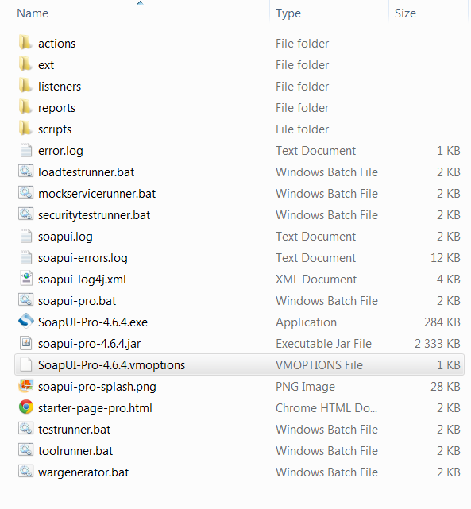Sort files by the Type column header

pos(288,13)
